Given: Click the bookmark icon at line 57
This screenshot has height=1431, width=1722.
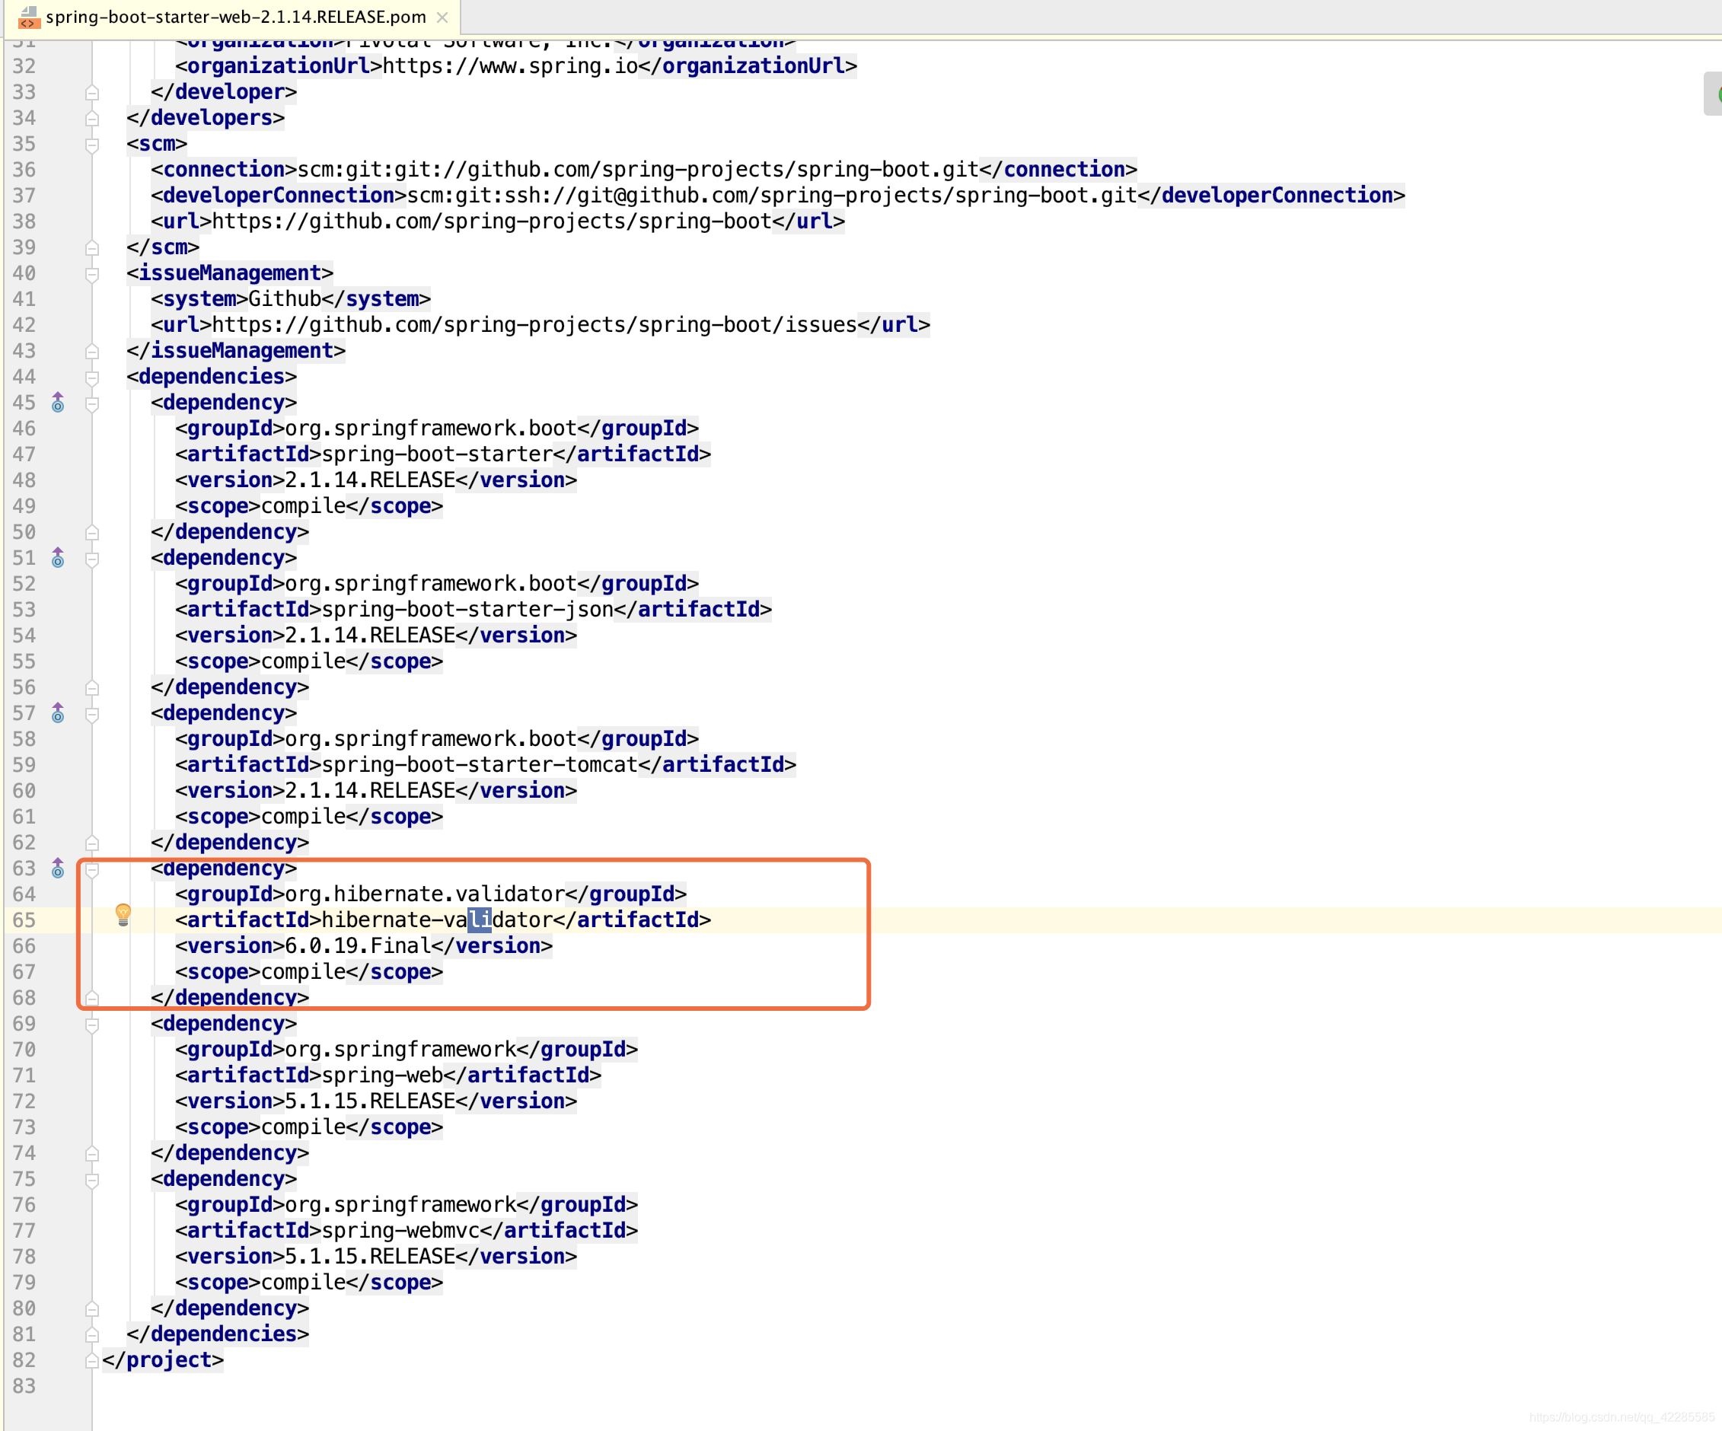Looking at the screenshot, I should pyautogui.click(x=57, y=712).
